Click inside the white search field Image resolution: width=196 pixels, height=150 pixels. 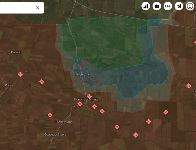click(x=16, y=8)
